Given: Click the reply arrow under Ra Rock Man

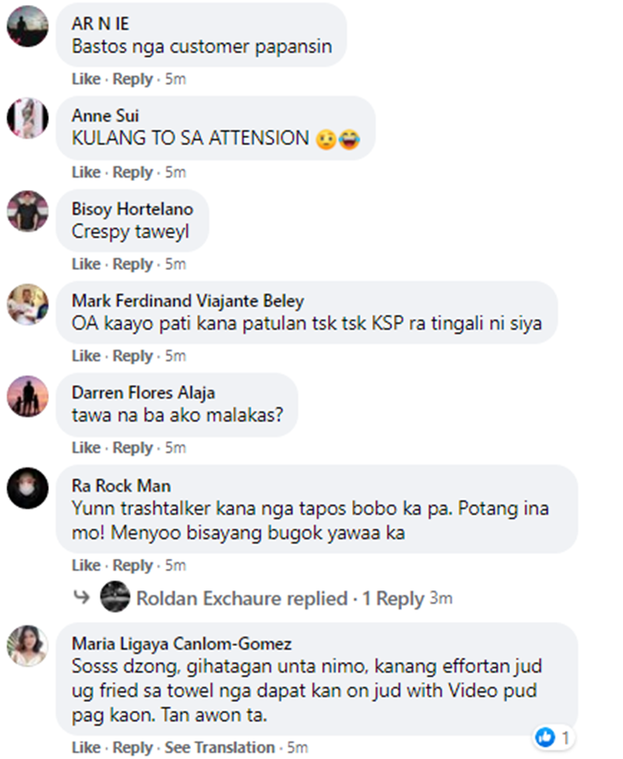Looking at the screenshot, I should click(x=81, y=597).
